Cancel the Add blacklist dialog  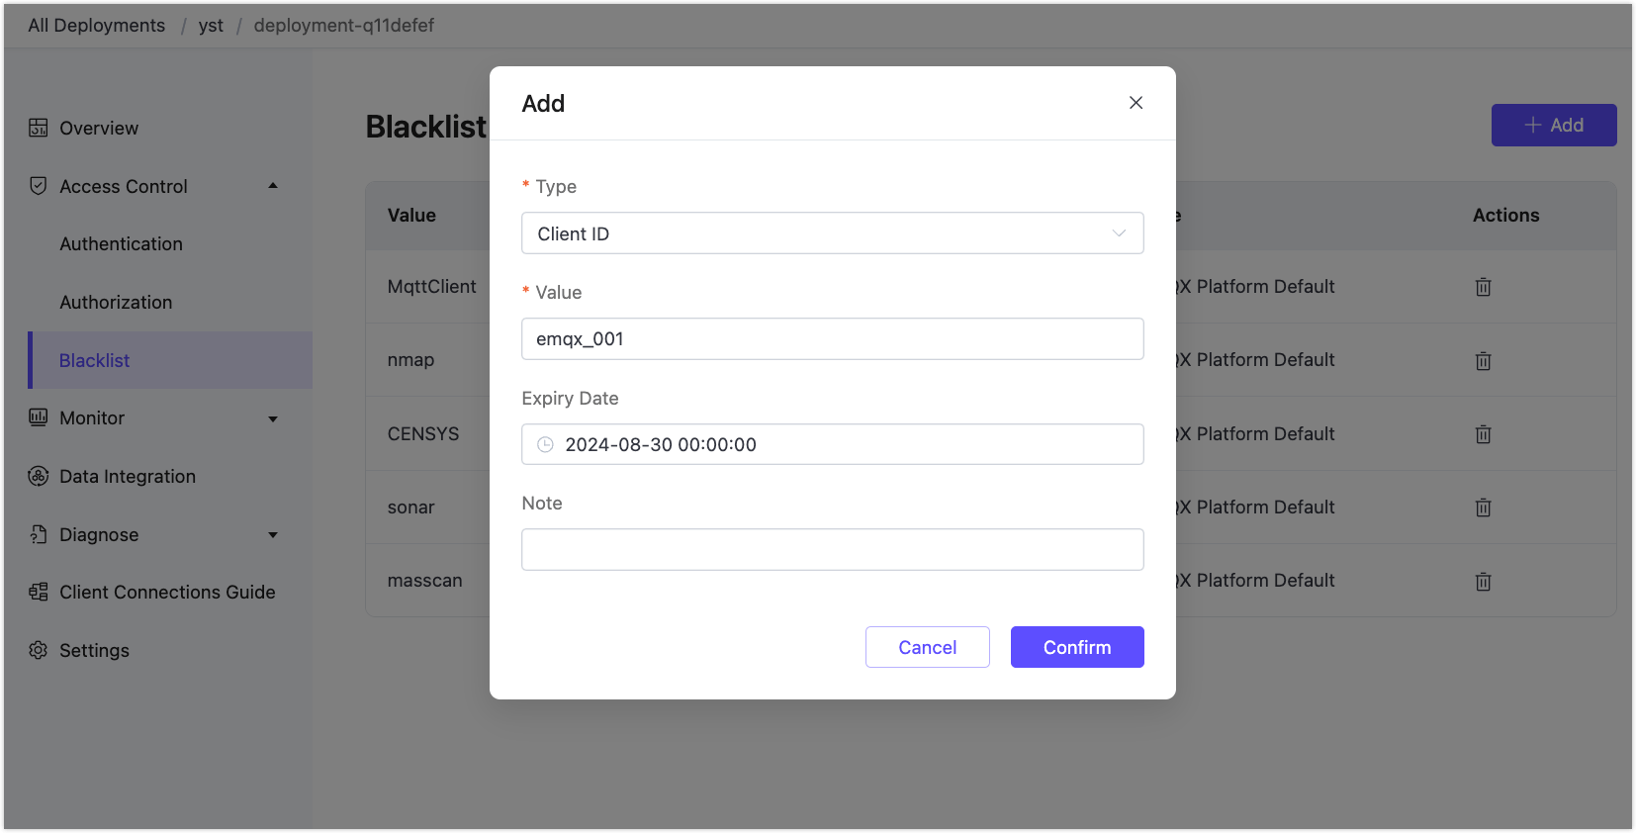click(x=927, y=647)
